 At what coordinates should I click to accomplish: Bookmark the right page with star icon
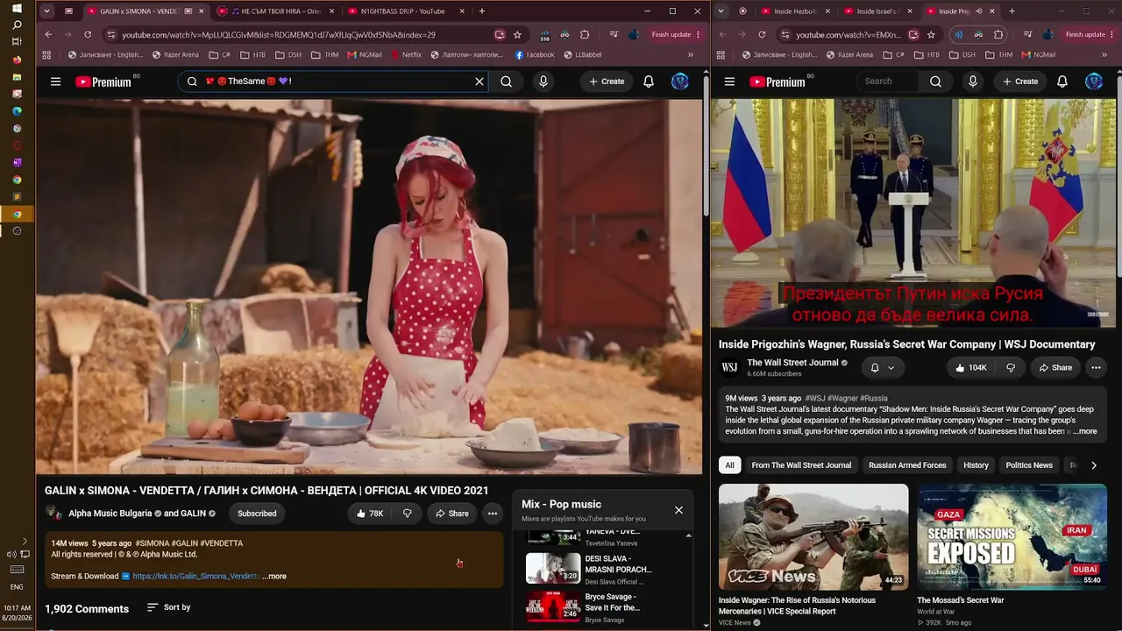(x=931, y=35)
